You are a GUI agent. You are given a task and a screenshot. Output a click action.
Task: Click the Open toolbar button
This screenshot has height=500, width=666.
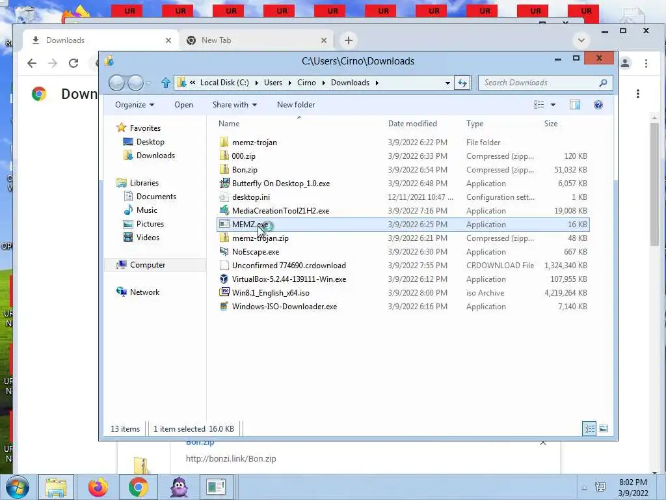coord(183,105)
